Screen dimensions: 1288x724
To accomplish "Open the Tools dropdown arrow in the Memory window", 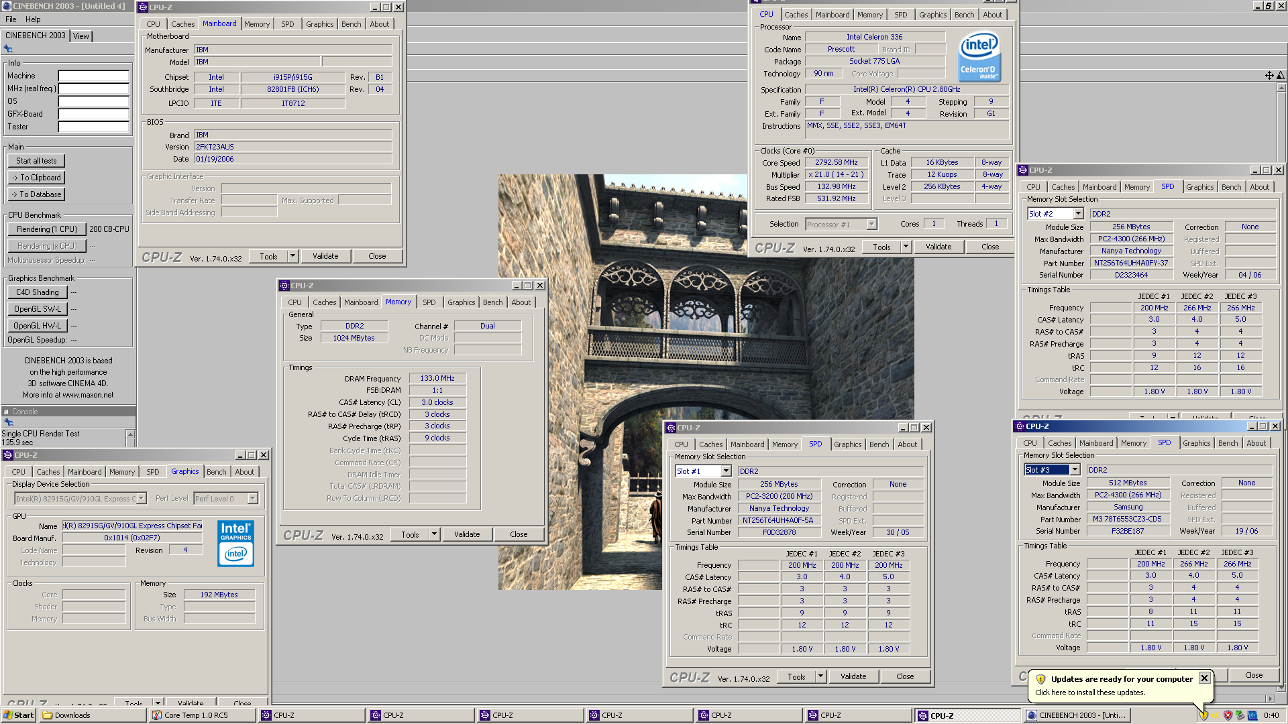I will (434, 534).
